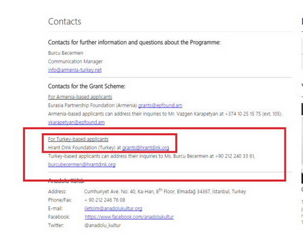The image size is (303, 244).
Task: Click the 'Communication Manager' title text
Action: click(x=75, y=61)
